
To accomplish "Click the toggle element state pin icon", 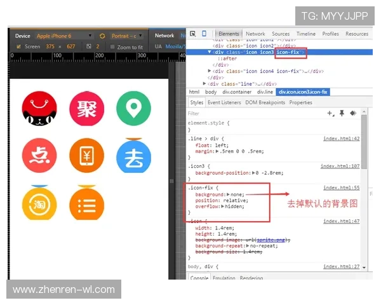I will [x=342, y=113].
